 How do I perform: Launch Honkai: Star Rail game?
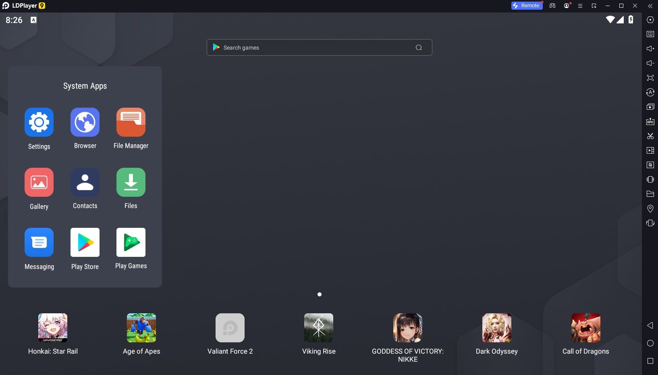tap(53, 328)
